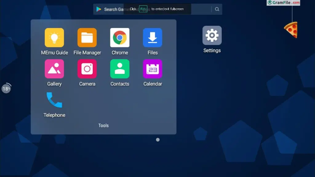This screenshot has height=177, width=315.
Task: Launch File Manager from Tools folder
Action: pos(87,37)
